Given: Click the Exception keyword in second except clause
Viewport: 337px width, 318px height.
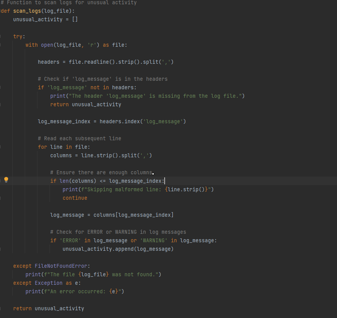Looking at the screenshot, I should (49, 283).
